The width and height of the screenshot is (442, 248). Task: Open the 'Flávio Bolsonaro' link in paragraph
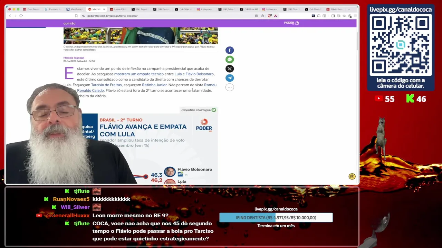pos(200,74)
